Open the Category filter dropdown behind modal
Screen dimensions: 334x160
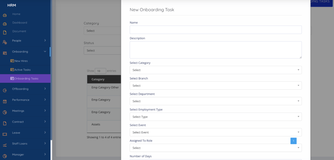[102, 31]
